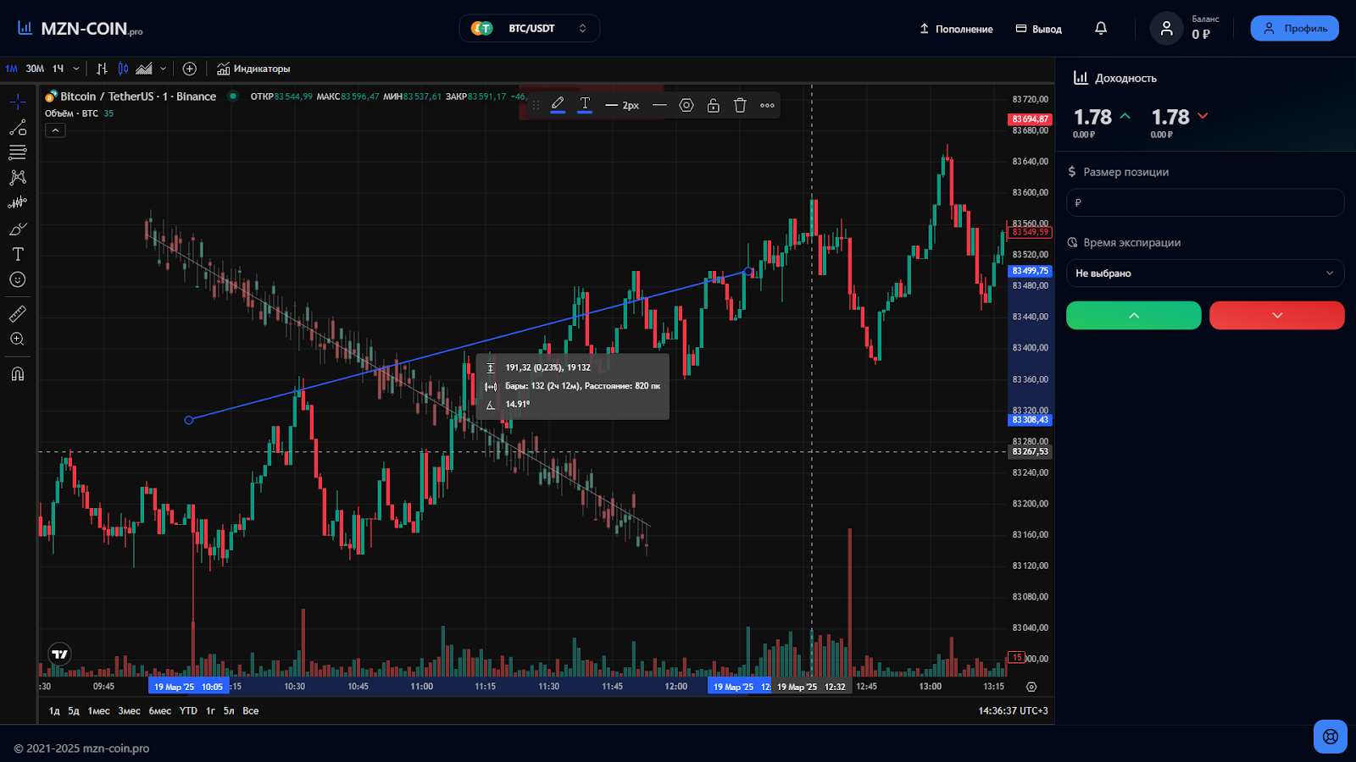Set chart range to 1д
The image size is (1356, 762).
pyautogui.click(x=54, y=711)
